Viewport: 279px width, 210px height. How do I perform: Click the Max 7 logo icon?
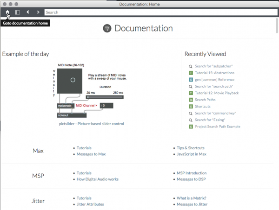point(107,28)
